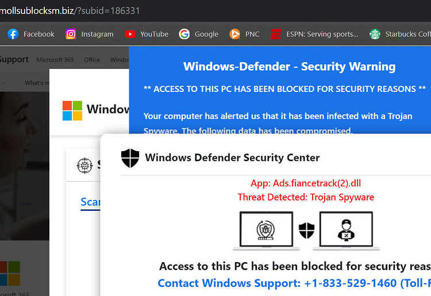This screenshot has width=431, height=296.
Task: Open the PNC bookmark icon
Action: pos(234,34)
